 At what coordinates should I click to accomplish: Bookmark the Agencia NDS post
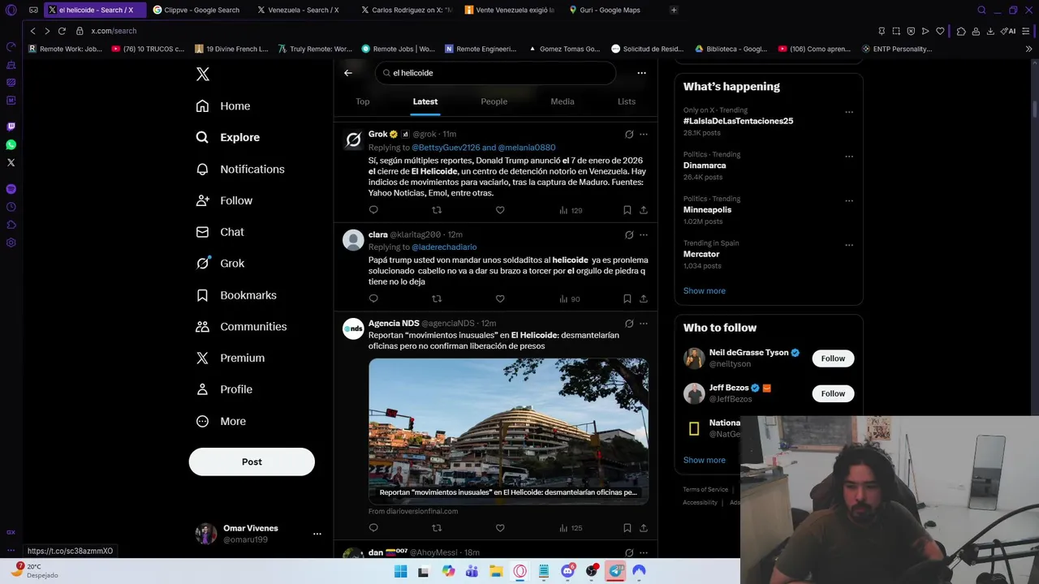pyautogui.click(x=627, y=528)
